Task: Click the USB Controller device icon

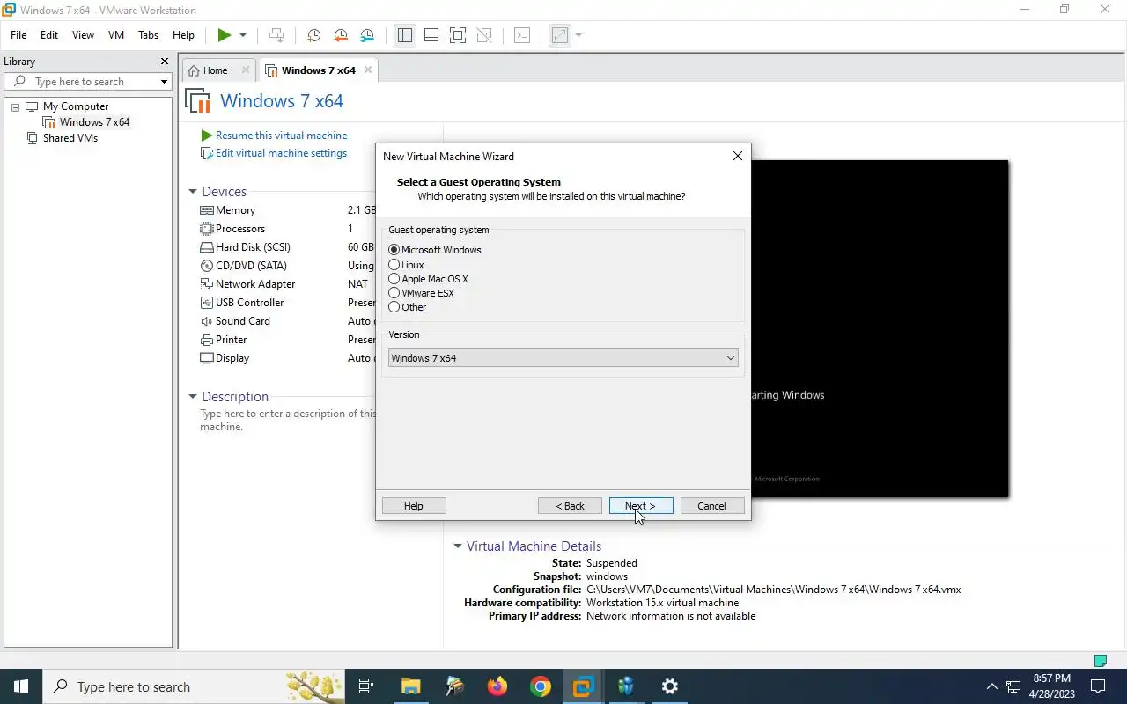Action: 207,303
